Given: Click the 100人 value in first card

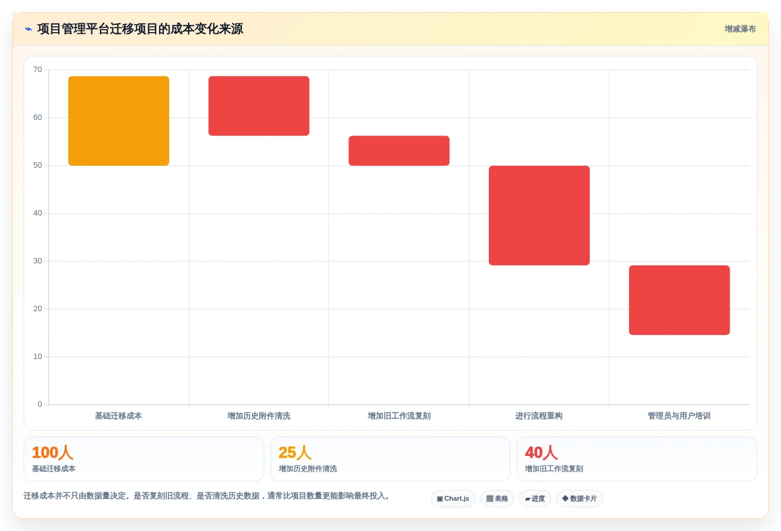Looking at the screenshot, I should tap(53, 453).
